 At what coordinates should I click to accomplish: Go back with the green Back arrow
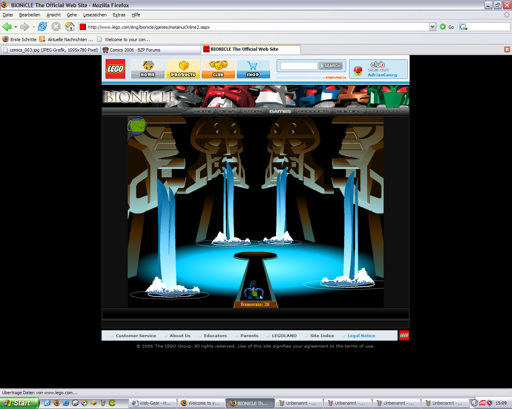[7, 27]
